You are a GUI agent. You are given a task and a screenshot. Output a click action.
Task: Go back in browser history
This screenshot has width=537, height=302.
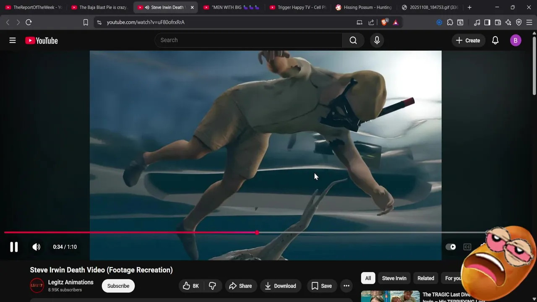[x=8, y=22]
